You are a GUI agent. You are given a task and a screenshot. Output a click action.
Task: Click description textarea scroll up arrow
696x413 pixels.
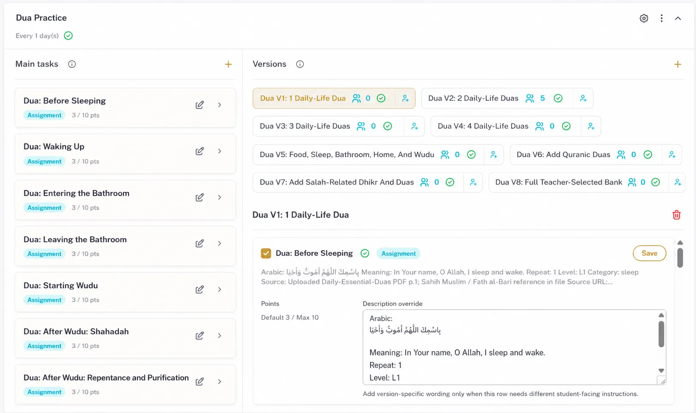point(661,315)
